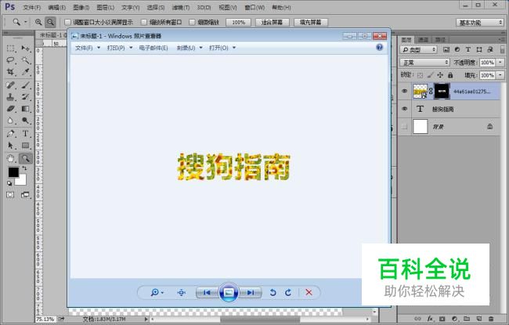The width and height of the screenshot is (509, 325).
Task: Select the Rectangle shape tool
Action: (25, 145)
